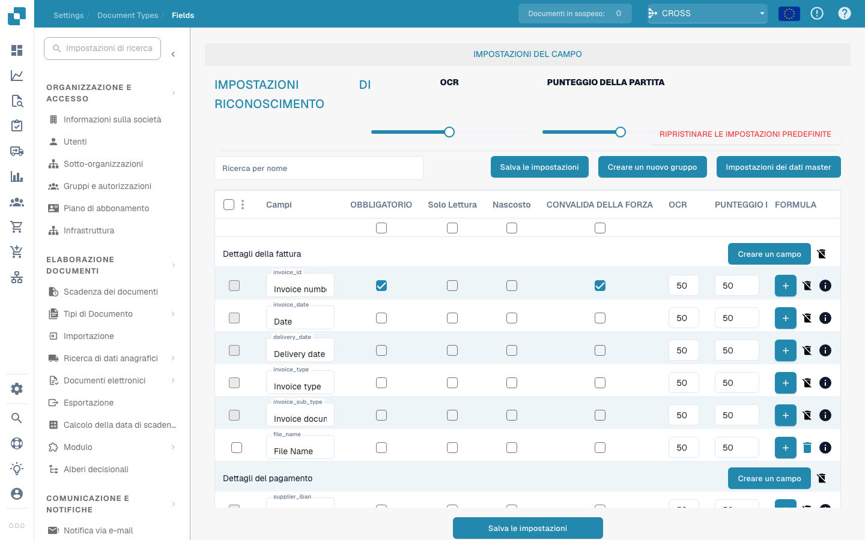Open the shopping cart icon in rail
Viewport: 865px width, 540px height.
[x=17, y=227]
